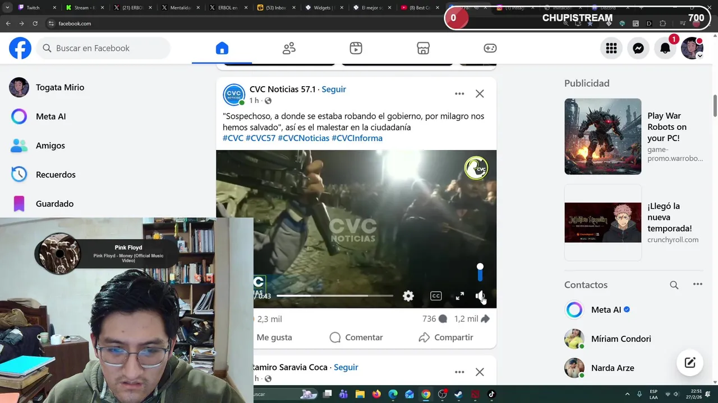Adjust the vertical volume slider on the video

[x=480, y=273]
